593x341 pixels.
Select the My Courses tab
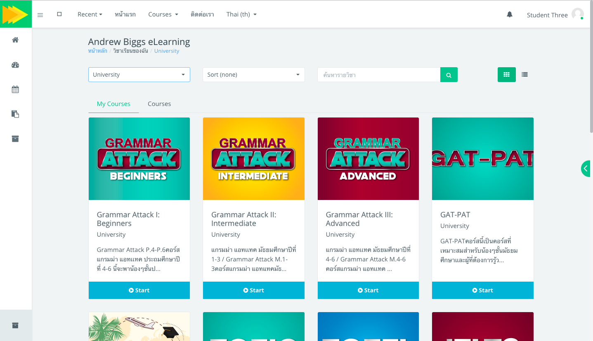click(113, 104)
